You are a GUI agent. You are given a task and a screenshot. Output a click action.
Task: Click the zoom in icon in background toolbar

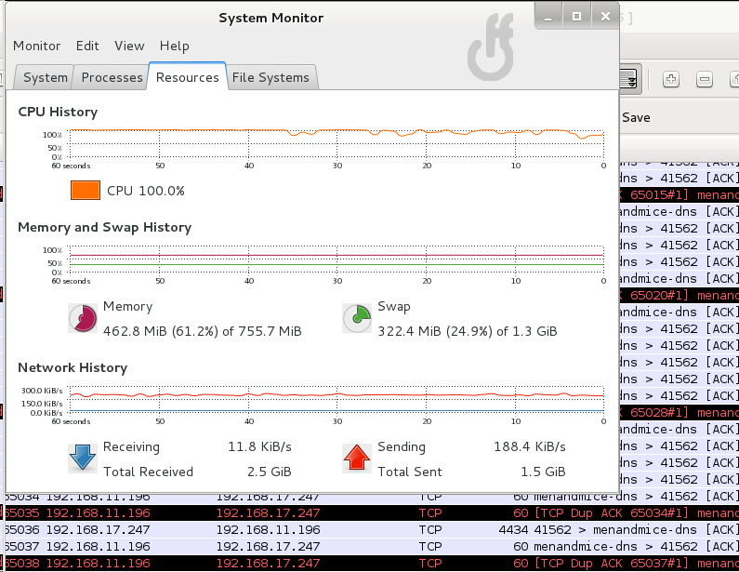point(670,79)
